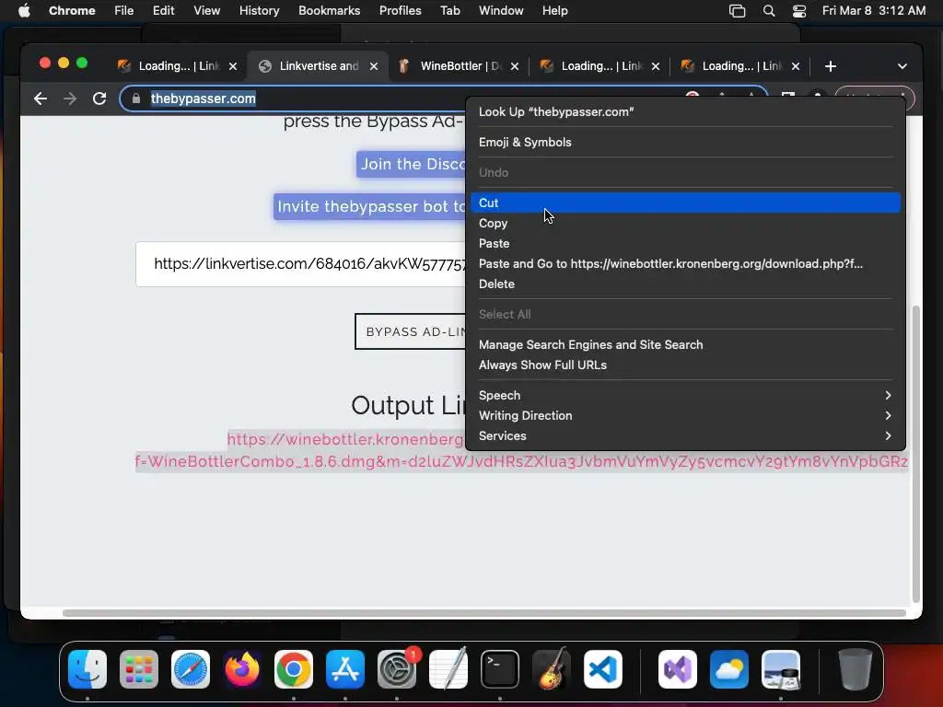Open the App Store dock icon
Viewport: 943px width, 707px height.
point(345,669)
